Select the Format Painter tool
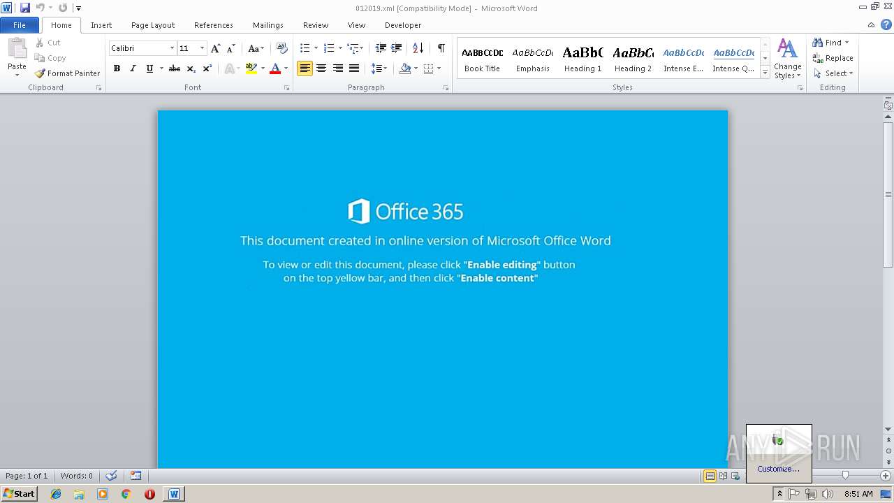Viewport: 894px width, 503px height. pyautogui.click(x=67, y=73)
